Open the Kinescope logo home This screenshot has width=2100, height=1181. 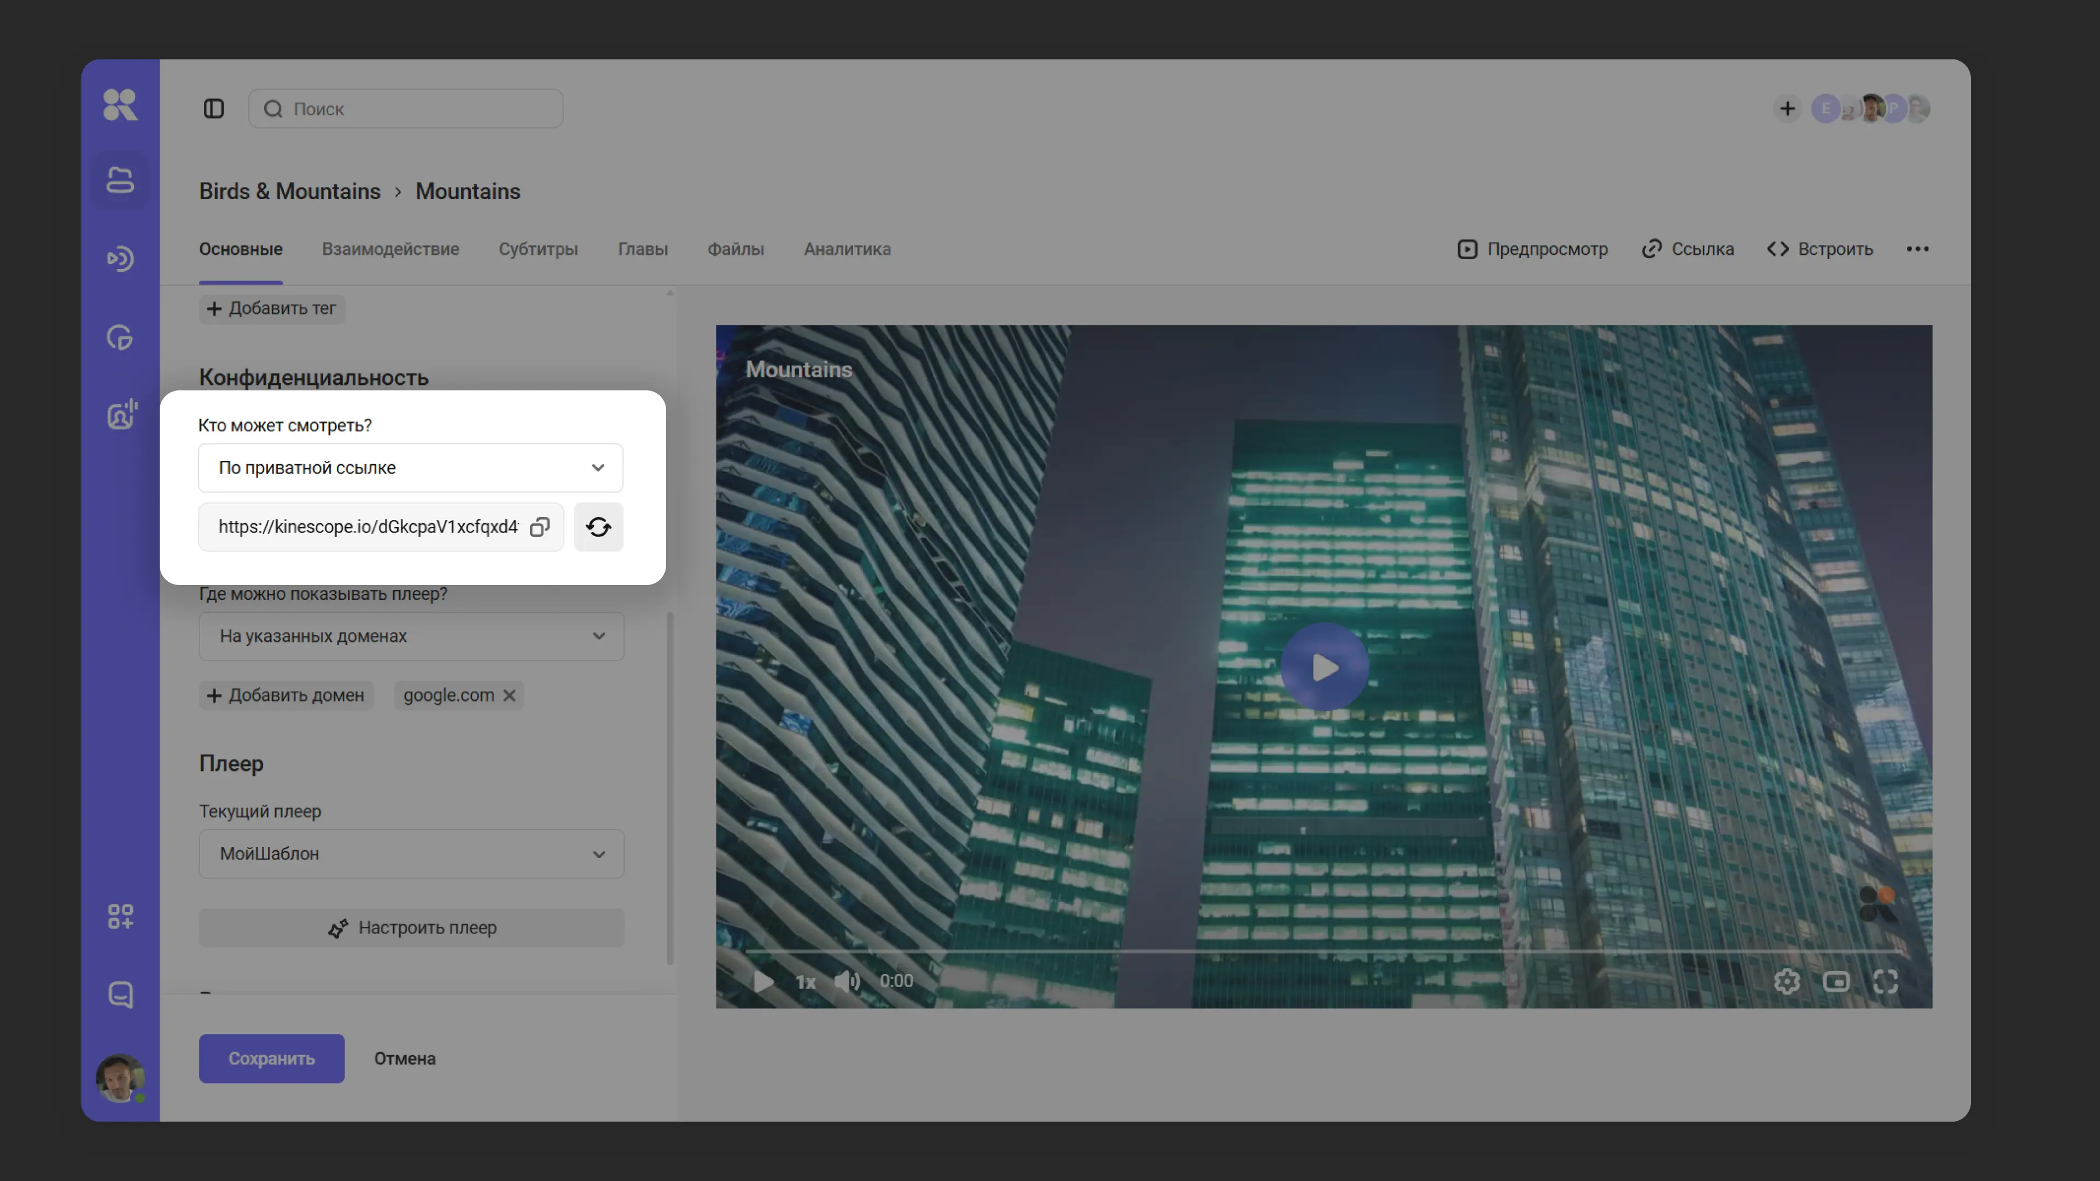(120, 104)
